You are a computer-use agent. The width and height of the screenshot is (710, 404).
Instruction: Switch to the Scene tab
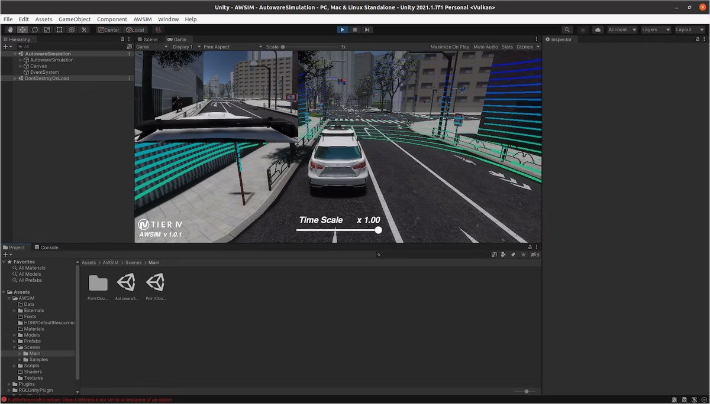click(148, 40)
